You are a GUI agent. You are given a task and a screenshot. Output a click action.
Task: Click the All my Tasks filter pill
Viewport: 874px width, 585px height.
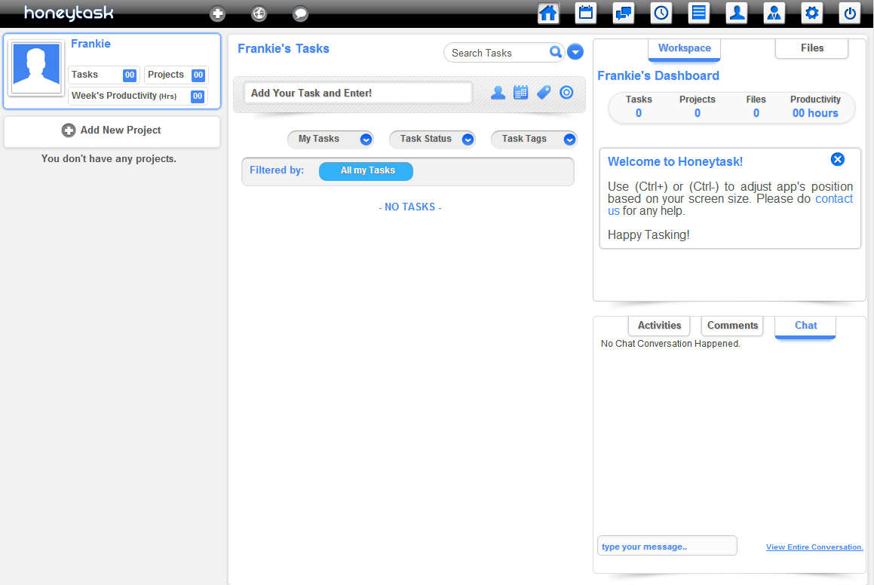(366, 171)
